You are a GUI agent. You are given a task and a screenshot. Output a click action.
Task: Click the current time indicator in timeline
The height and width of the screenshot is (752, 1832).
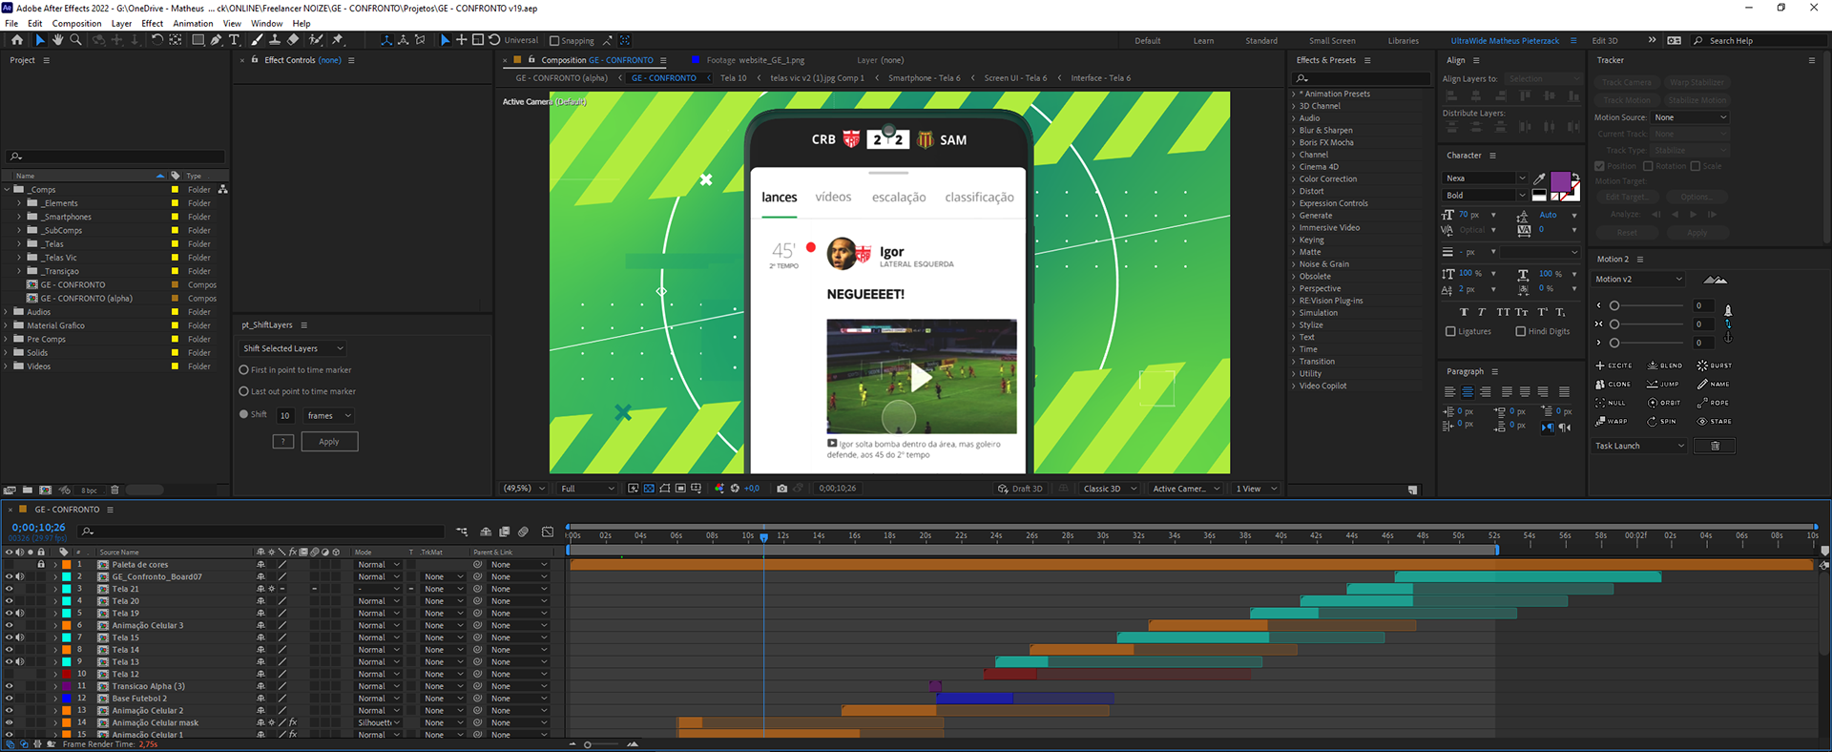(763, 538)
